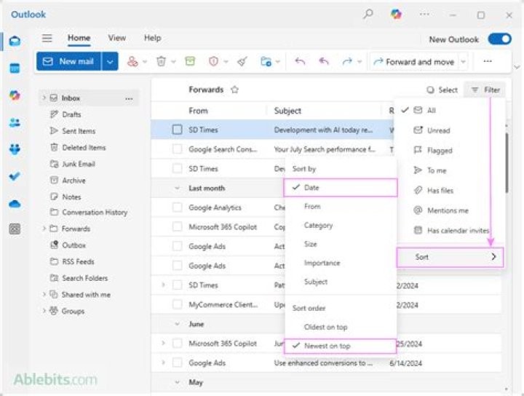524x396 pixels.
Task: Collapse the May group
Action: pyautogui.click(x=177, y=382)
